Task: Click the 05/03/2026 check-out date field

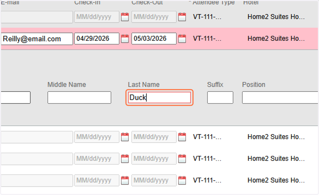Action: 154,39
